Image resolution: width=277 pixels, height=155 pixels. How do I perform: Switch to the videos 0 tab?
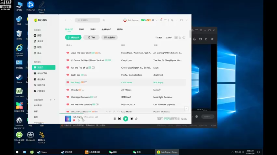(120, 29)
